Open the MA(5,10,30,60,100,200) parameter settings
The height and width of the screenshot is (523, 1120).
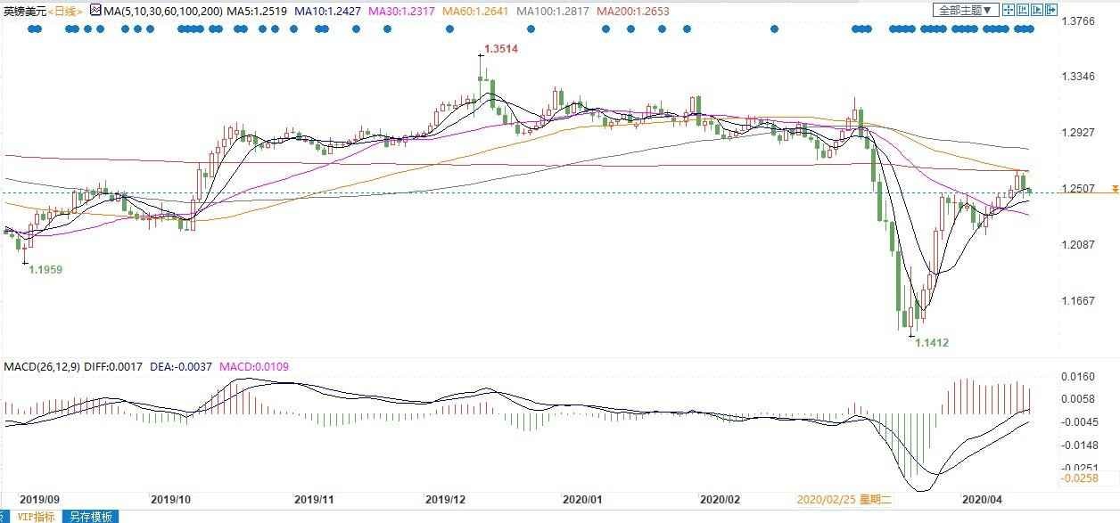(162, 12)
